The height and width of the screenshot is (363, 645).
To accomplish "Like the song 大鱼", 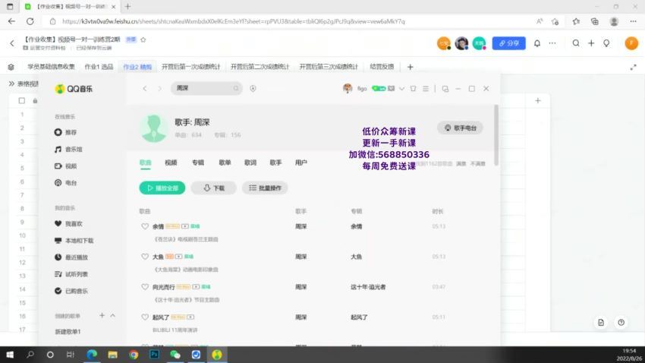I will (145, 257).
